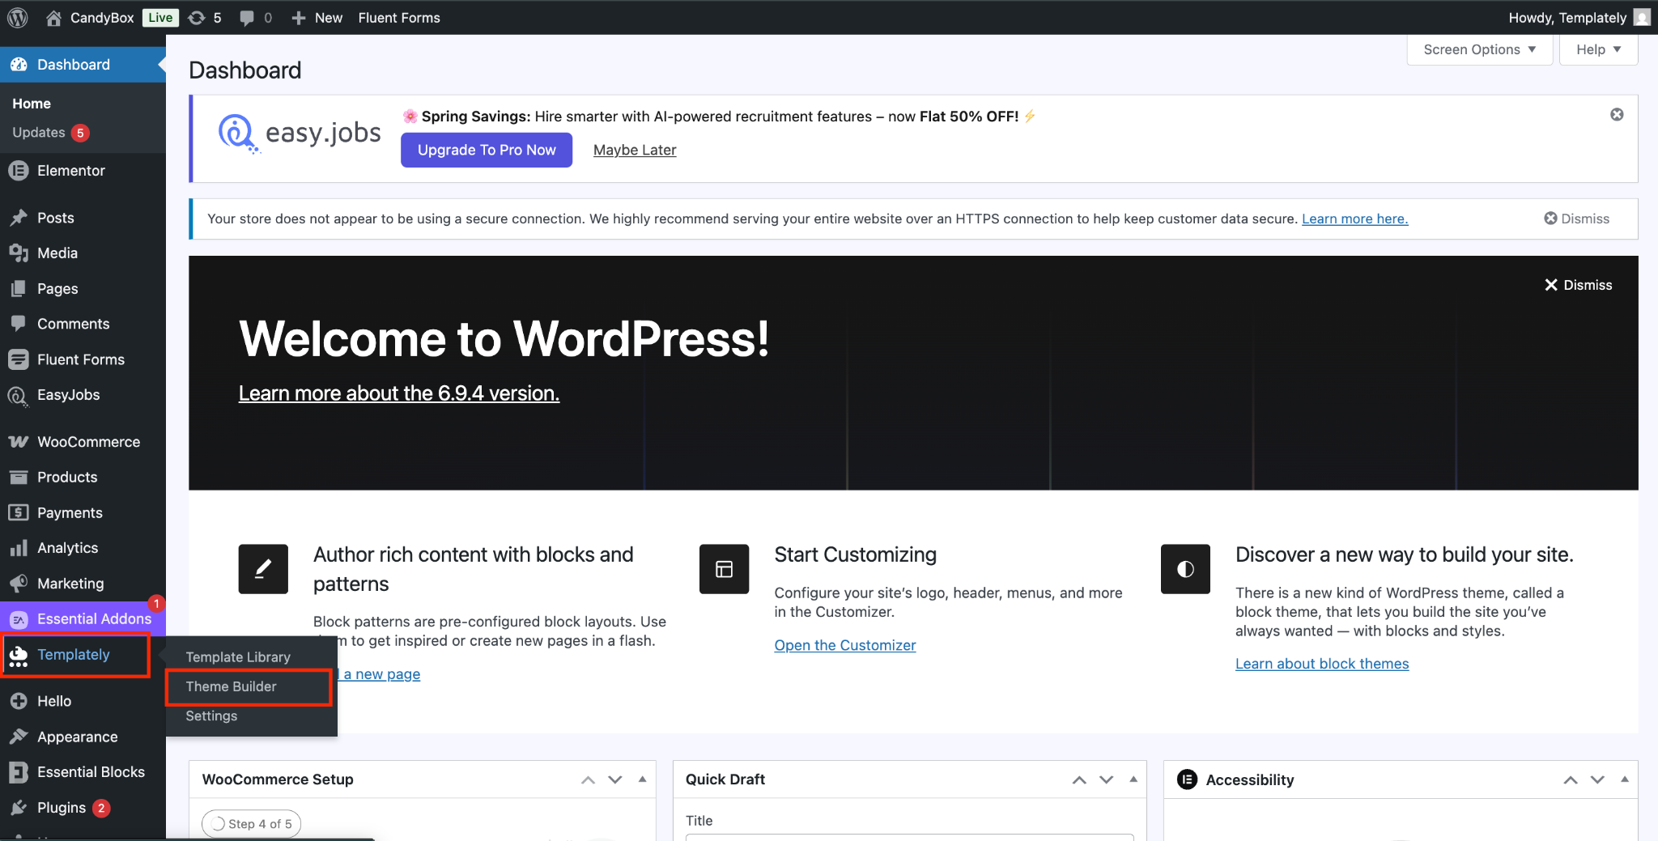Click the Accessibility widget logo icon
Viewport: 1658px width, 841px height.
coord(1187,779)
